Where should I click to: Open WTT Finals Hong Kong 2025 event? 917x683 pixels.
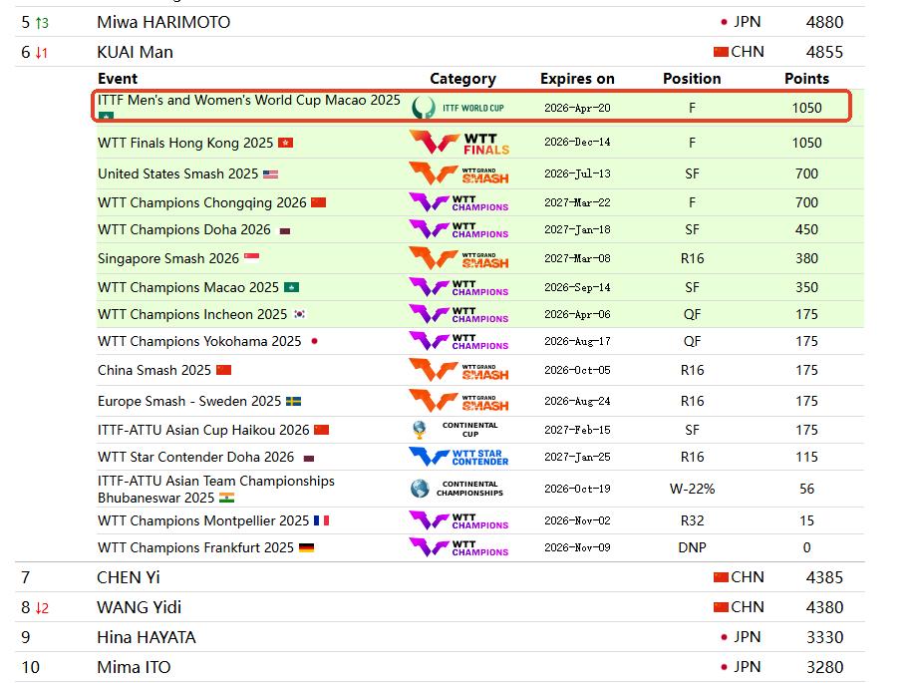[185, 143]
